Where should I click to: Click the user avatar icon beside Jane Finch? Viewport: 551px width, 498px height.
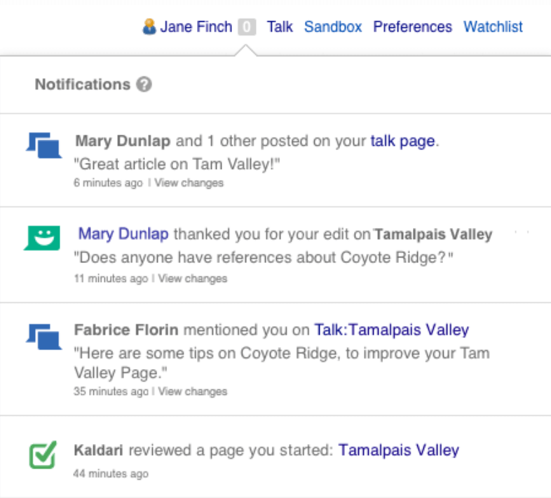(x=149, y=27)
